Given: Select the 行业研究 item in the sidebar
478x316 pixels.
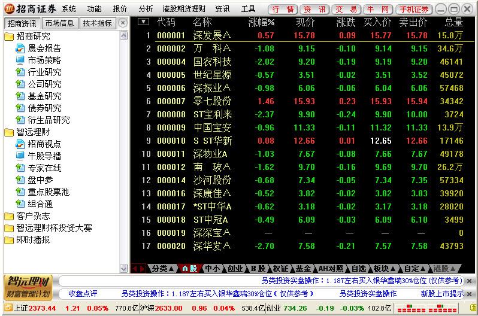Looking at the screenshot, I should coord(44,72).
